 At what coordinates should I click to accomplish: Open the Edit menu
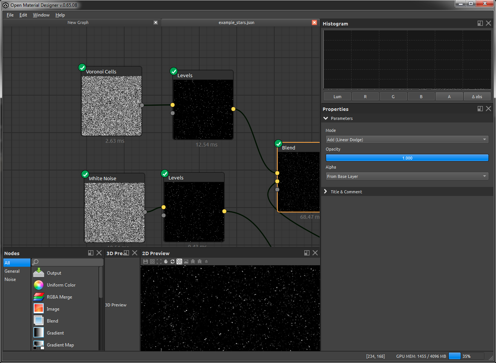coord(23,15)
